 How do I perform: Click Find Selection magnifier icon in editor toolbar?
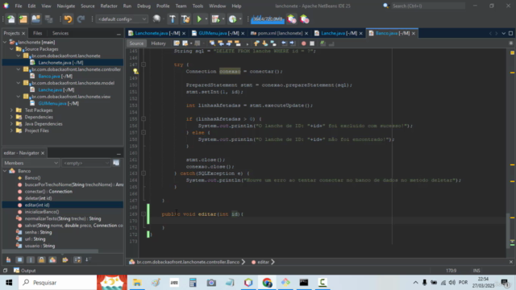(212, 43)
